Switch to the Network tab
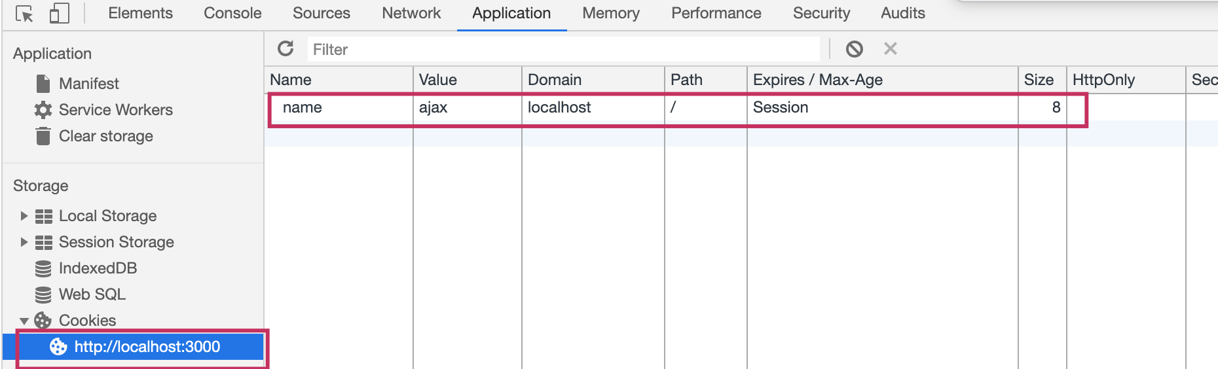Viewport: 1218px width, 369px height. click(x=411, y=13)
